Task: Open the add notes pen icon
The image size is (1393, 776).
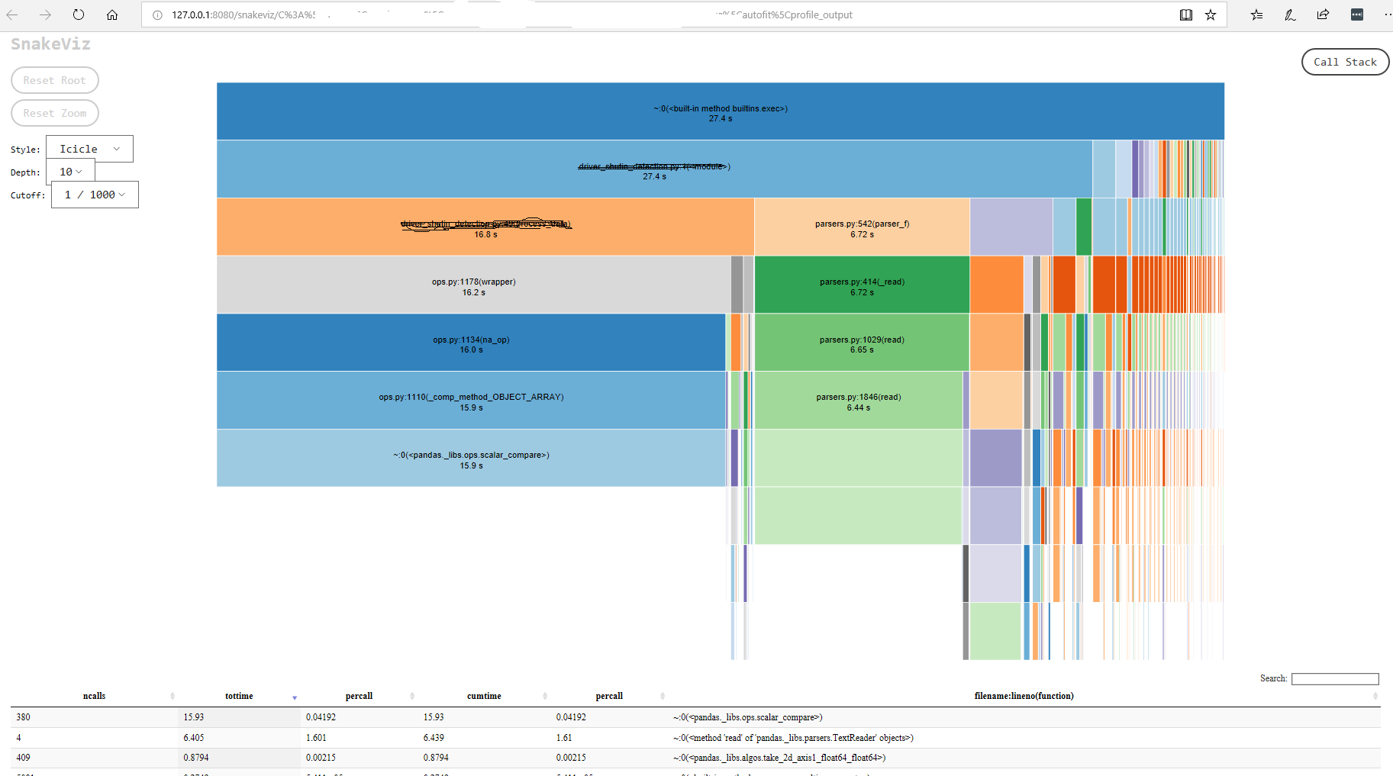Action: click(1290, 14)
